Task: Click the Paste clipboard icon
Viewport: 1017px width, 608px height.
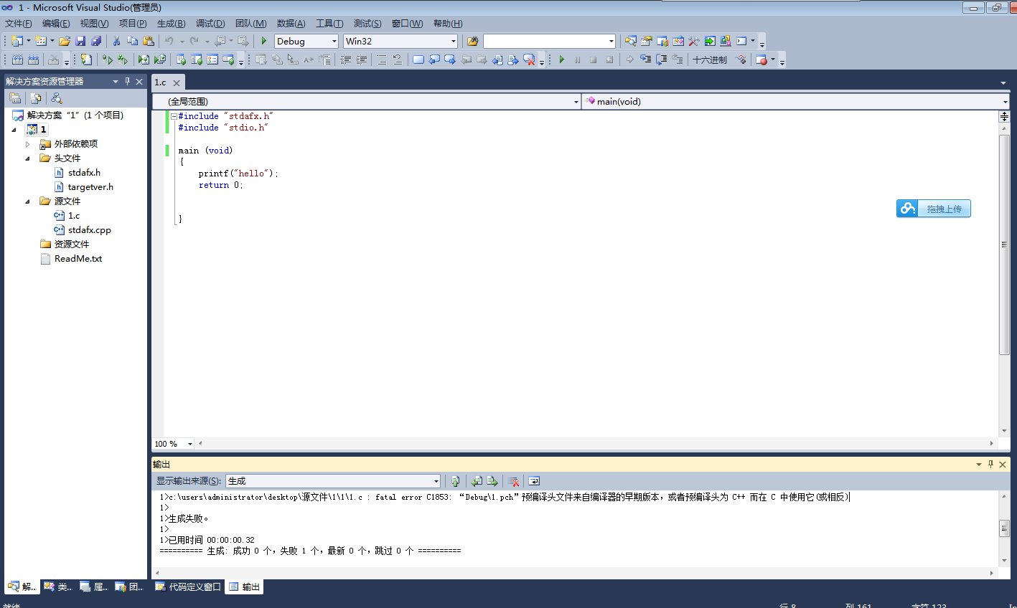Action: 149,41
